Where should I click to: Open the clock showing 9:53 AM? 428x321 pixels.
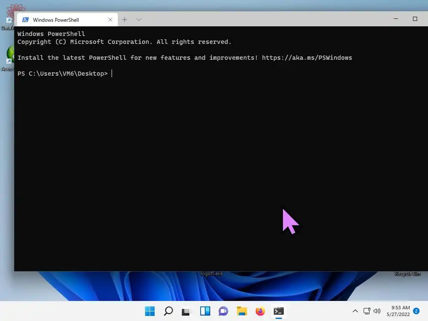398,311
